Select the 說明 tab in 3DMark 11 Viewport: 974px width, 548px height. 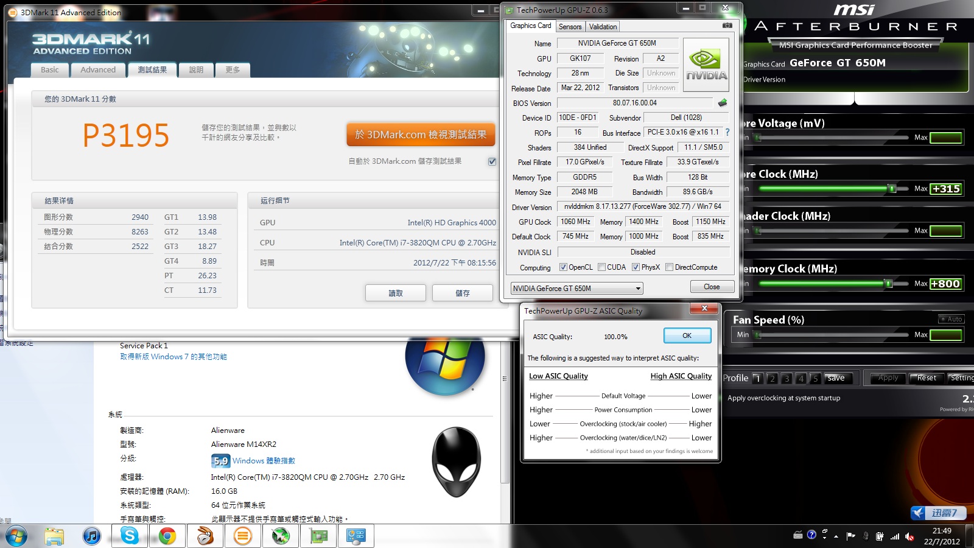196,70
